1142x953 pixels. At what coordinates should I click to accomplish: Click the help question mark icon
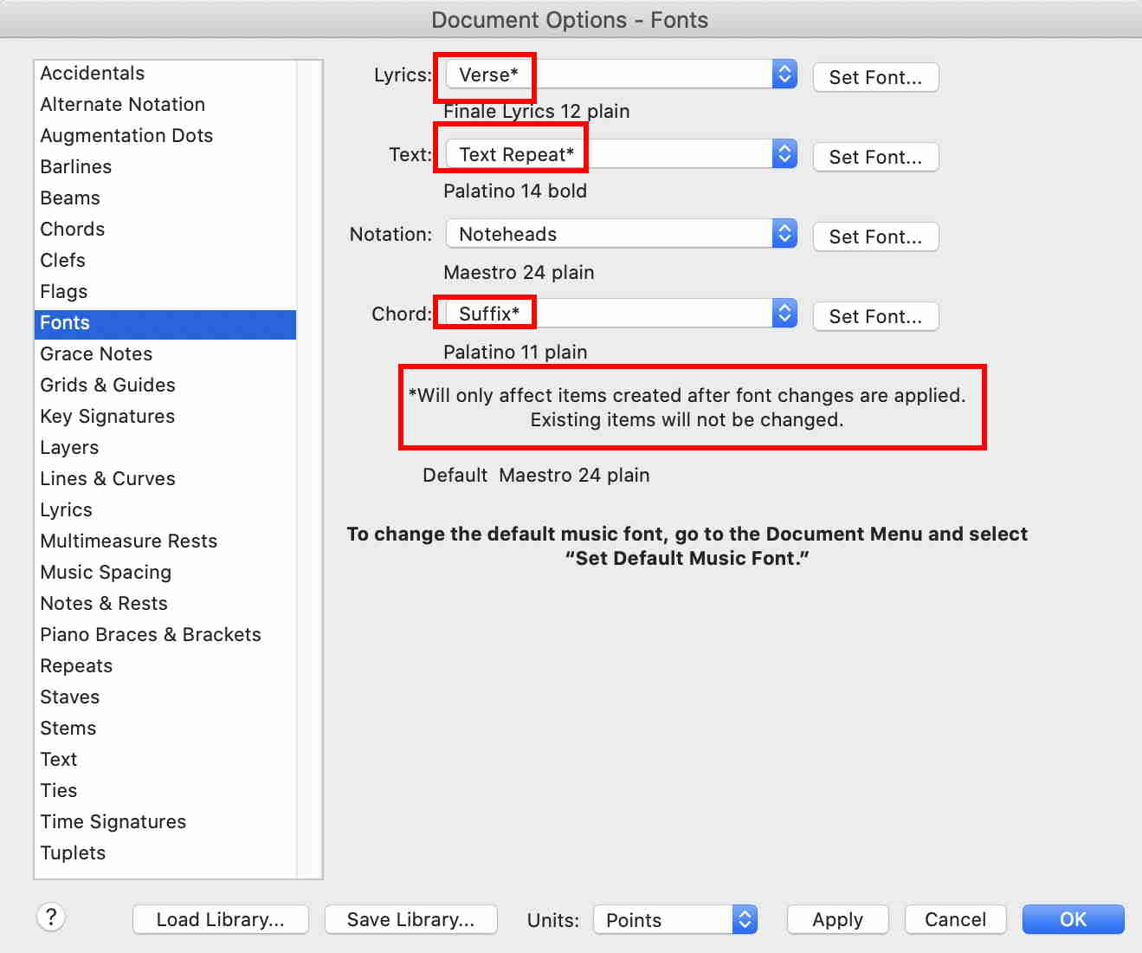(51, 917)
